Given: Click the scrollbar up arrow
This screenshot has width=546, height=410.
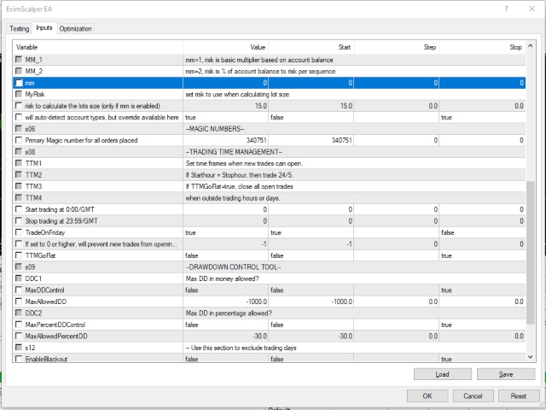Looking at the screenshot, I should [x=531, y=45].
